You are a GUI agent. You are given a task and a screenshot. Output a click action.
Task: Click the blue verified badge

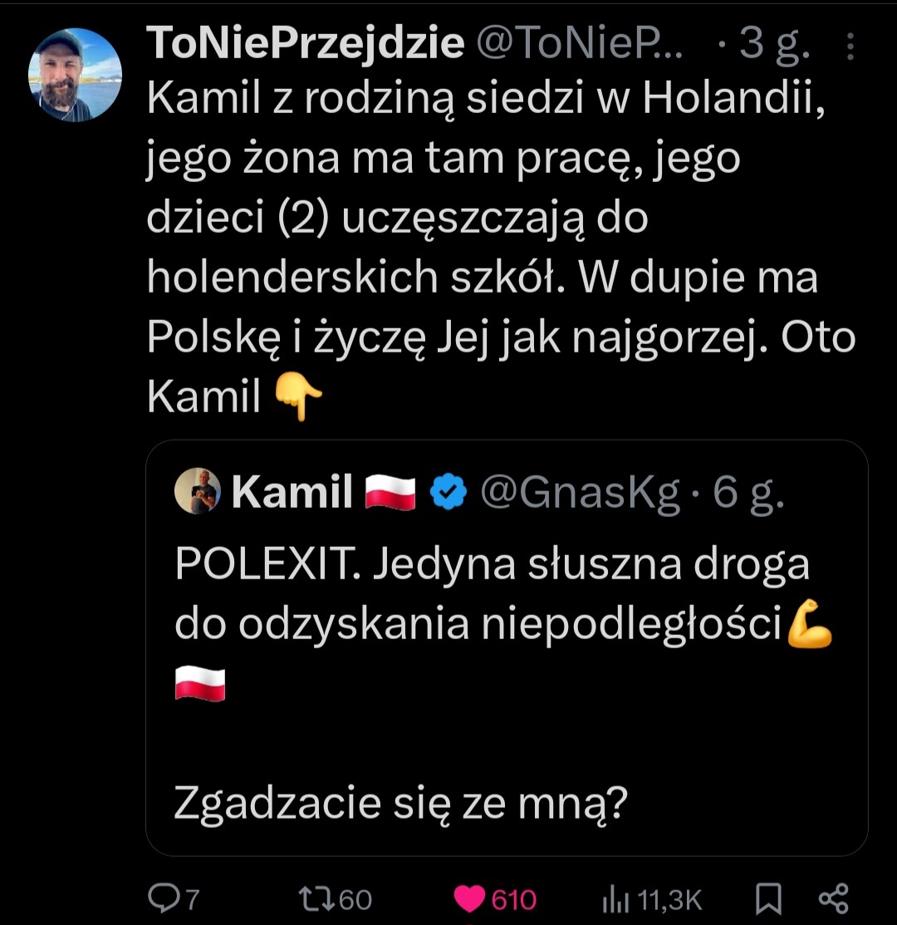click(x=447, y=492)
